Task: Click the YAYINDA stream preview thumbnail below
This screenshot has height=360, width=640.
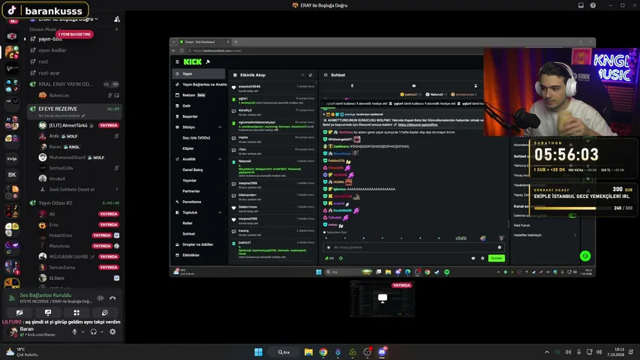Action: coord(382,298)
